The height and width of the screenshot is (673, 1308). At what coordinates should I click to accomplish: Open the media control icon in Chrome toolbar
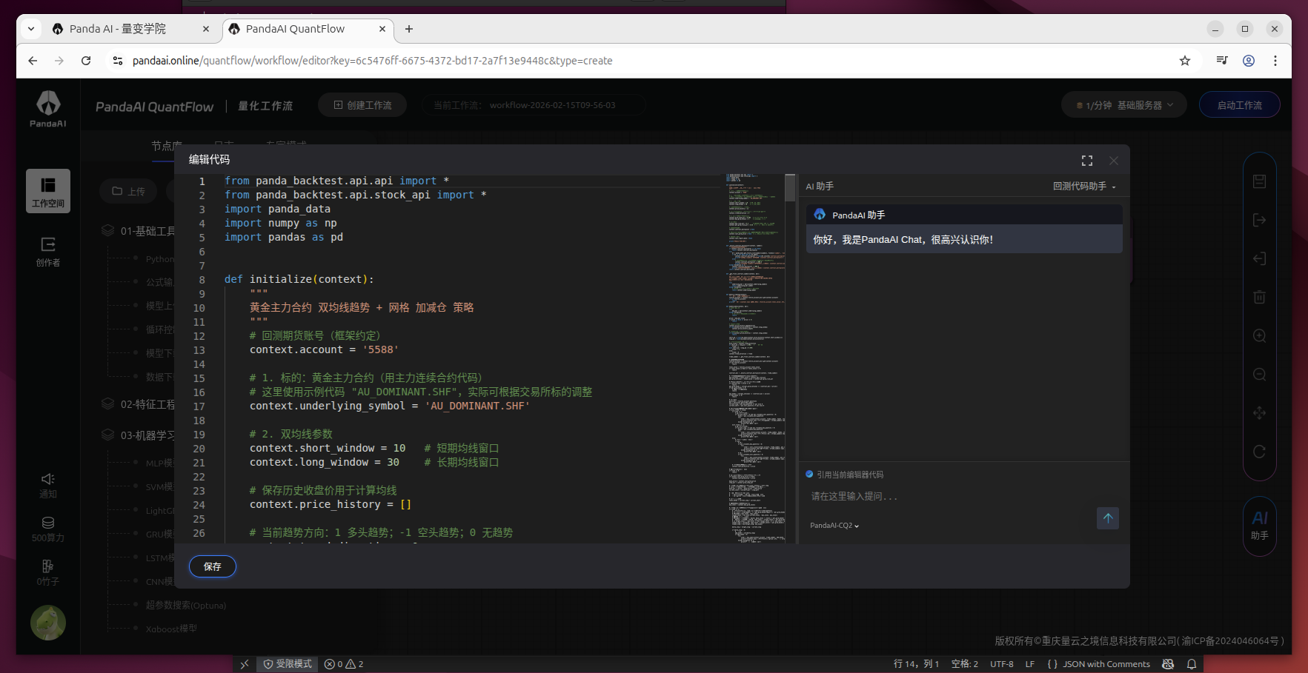[1222, 61]
